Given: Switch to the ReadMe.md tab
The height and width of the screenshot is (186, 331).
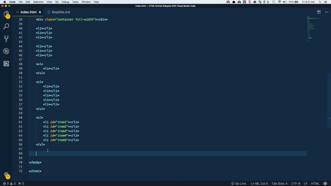Looking at the screenshot, I should pyautogui.click(x=61, y=12).
